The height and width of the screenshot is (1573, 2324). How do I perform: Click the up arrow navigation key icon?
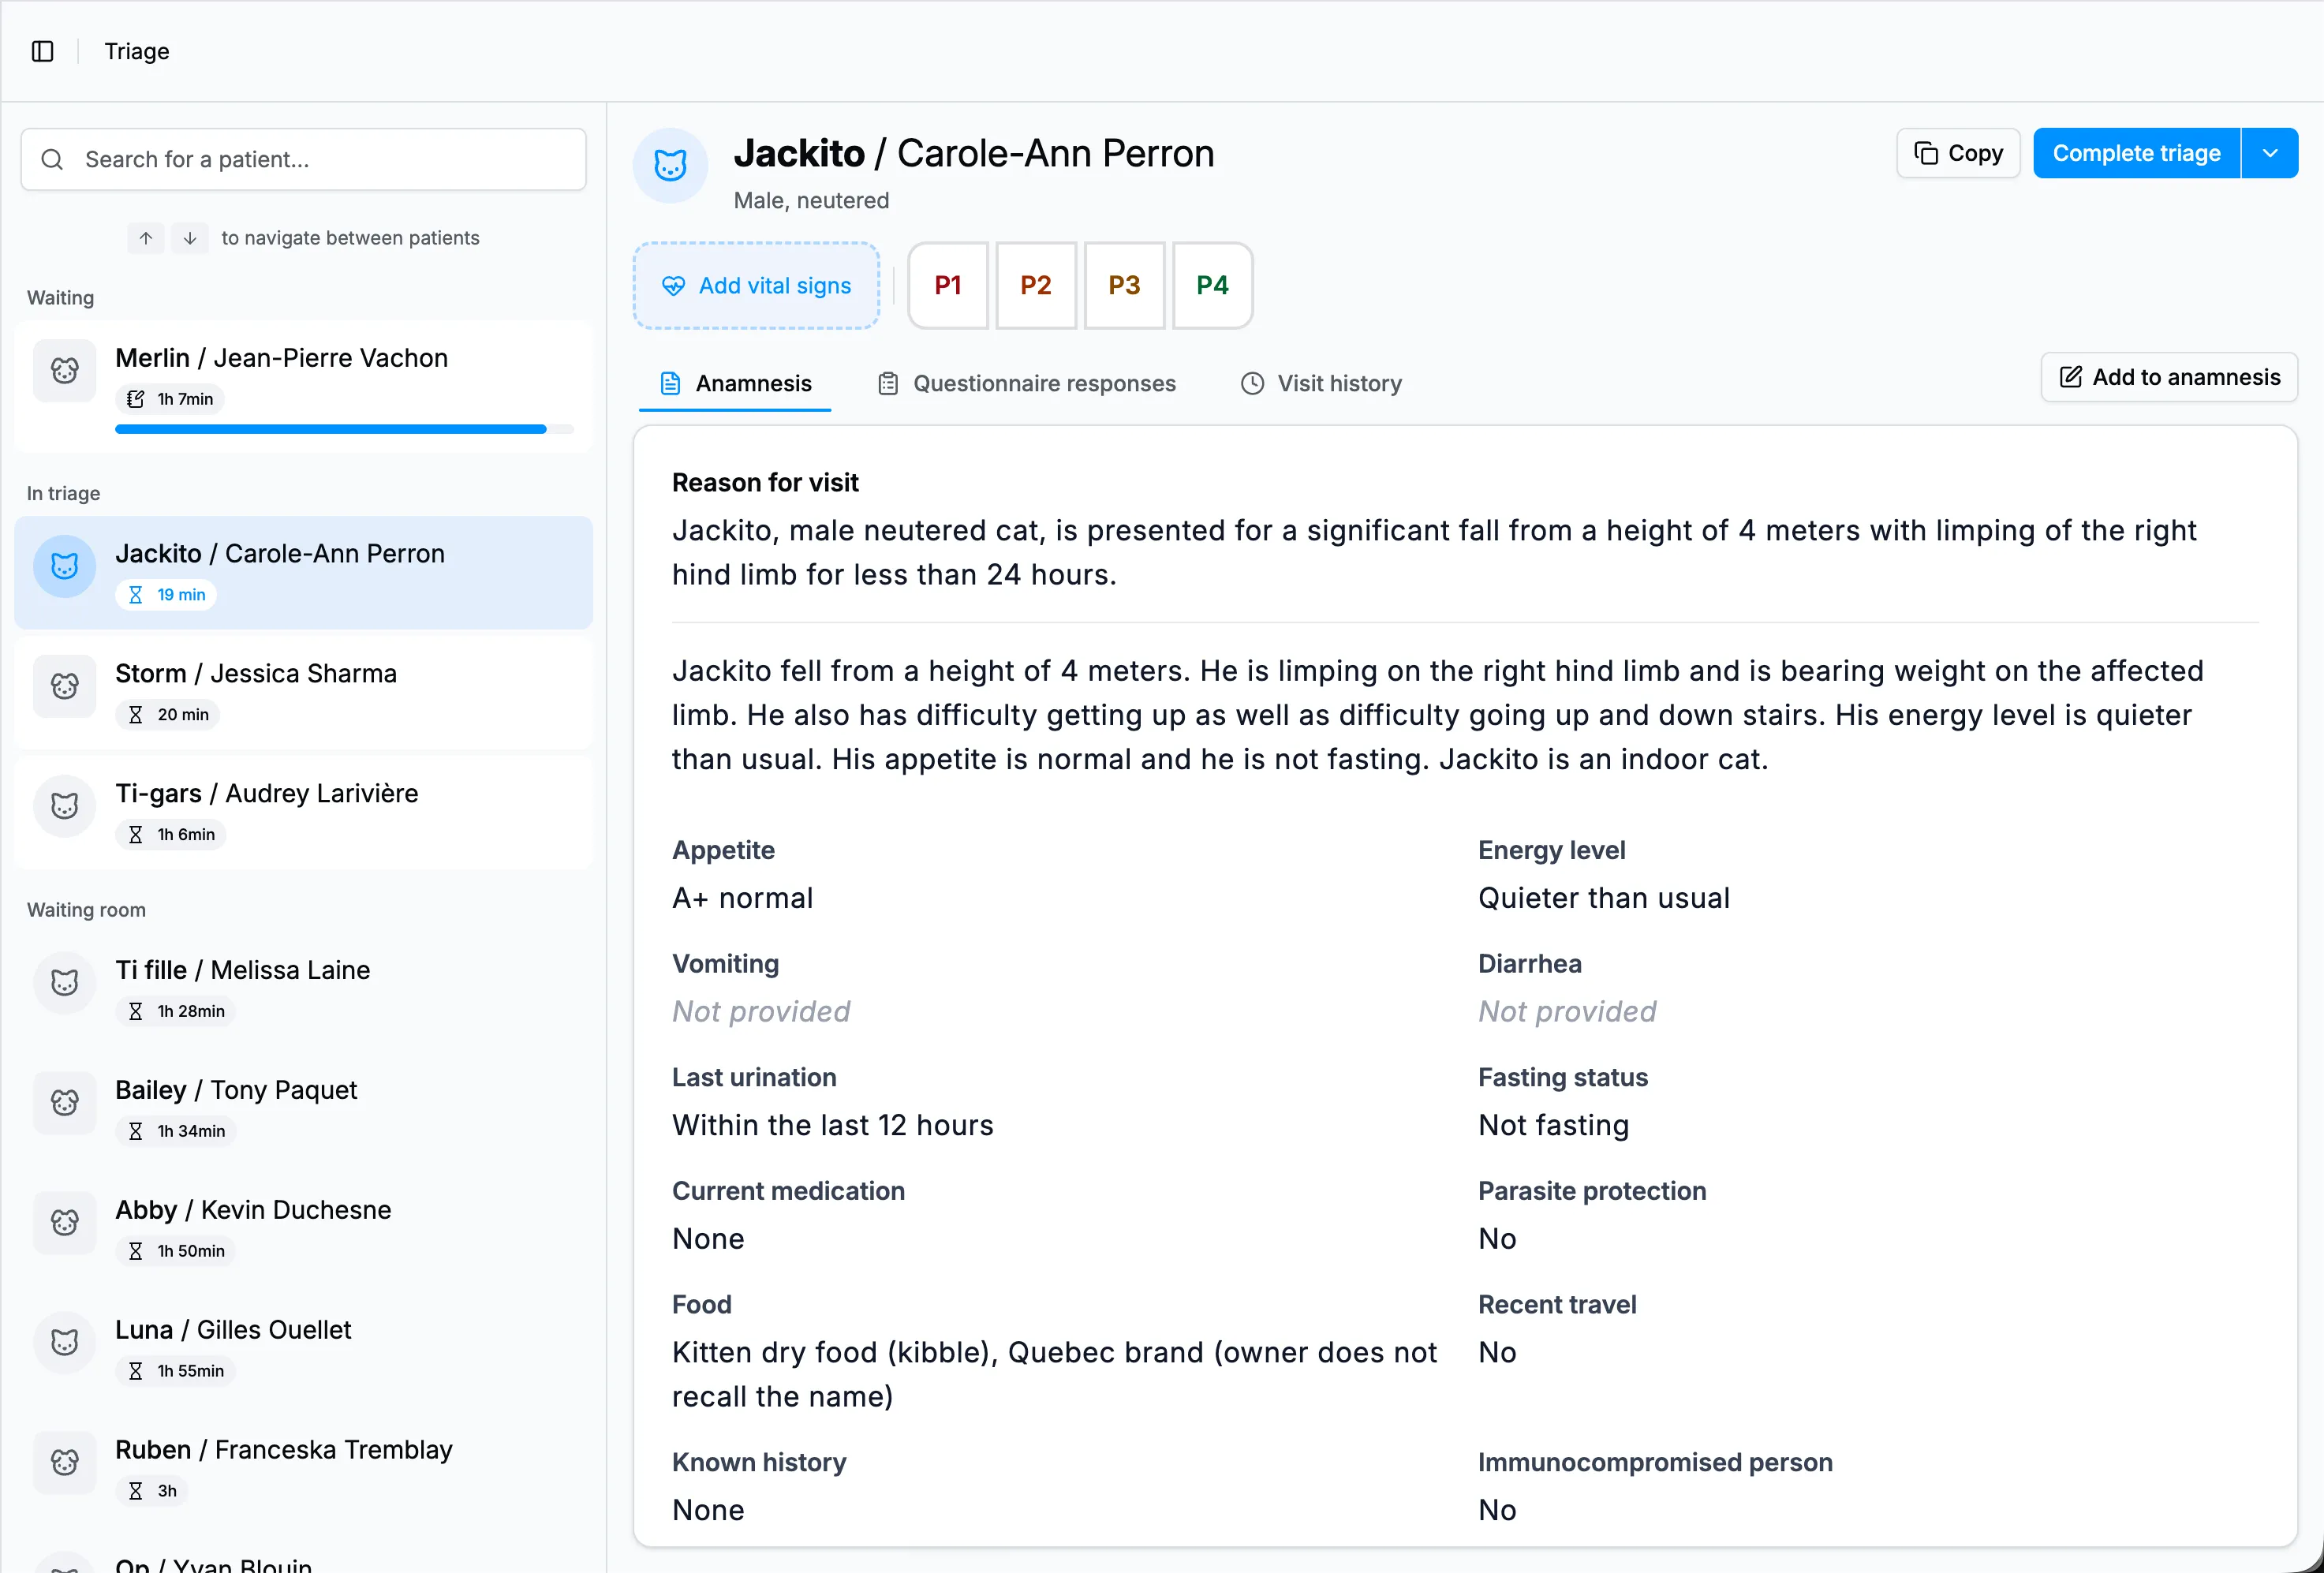(146, 238)
